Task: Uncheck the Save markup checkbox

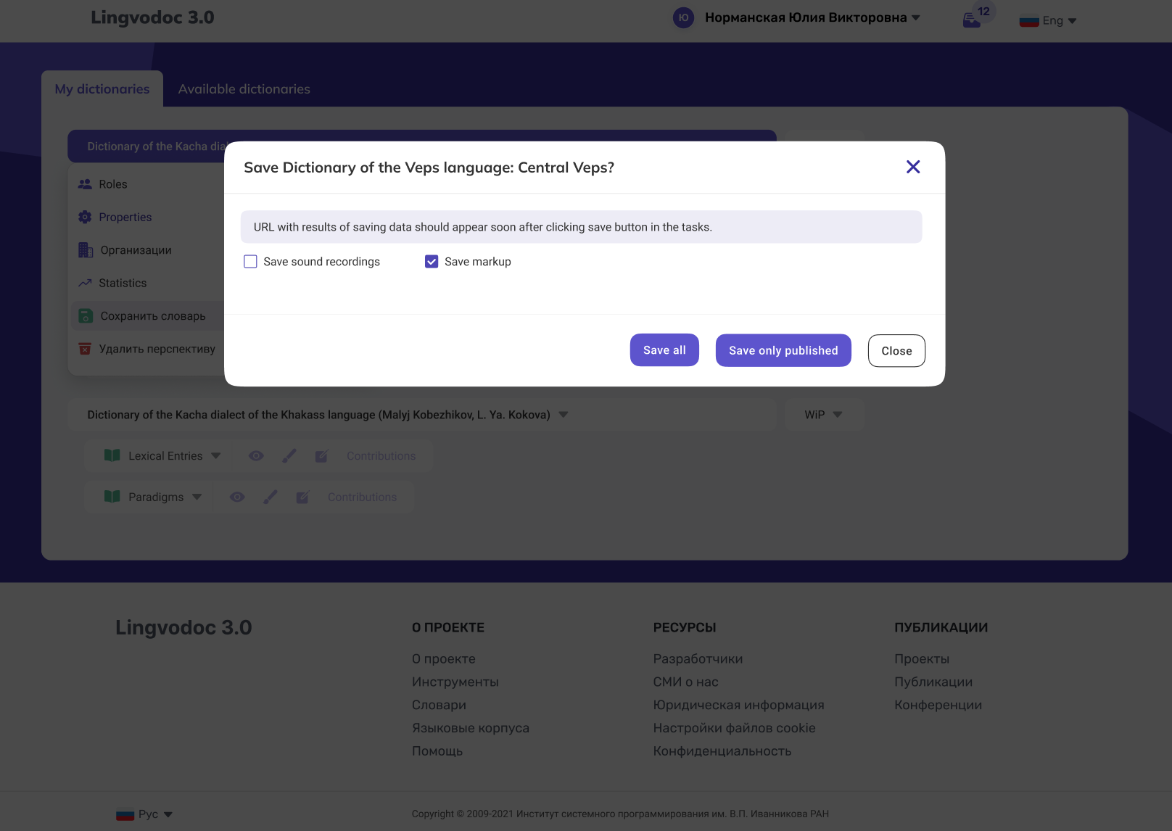Action: point(432,262)
